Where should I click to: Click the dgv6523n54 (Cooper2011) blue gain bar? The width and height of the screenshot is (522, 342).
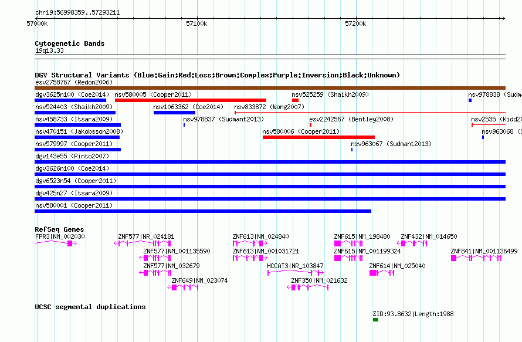[x=270, y=187]
